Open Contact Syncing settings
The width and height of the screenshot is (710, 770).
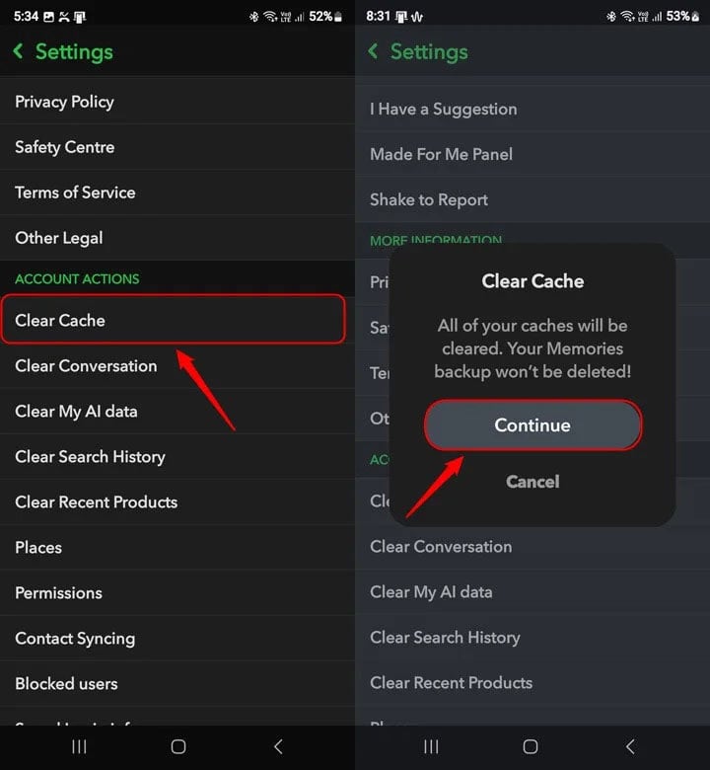click(75, 638)
